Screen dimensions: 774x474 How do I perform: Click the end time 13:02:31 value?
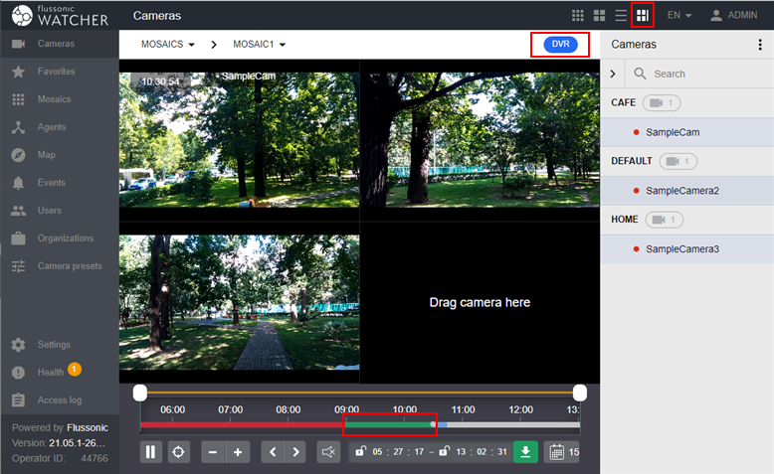pyautogui.click(x=482, y=452)
